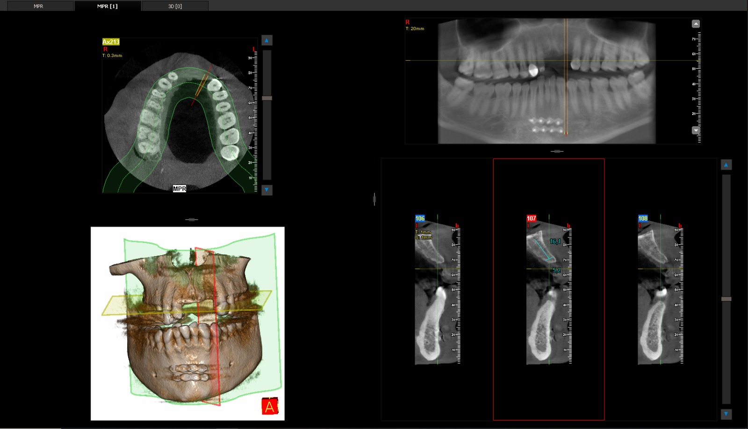Click the up arrow beside the cross-section slices
This screenshot has width=748, height=429.
pos(726,164)
